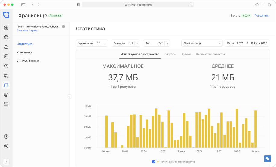This screenshot has width=276, height=167.
Task: Click the globe CDN icon in the sidebar
Action: [6, 37]
